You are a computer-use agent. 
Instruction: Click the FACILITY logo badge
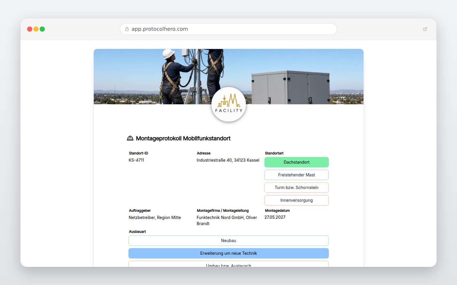tap(228, 104)
